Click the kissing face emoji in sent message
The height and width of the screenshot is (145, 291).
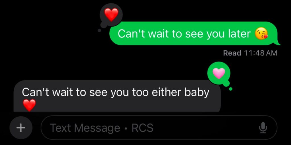point(261,34)
